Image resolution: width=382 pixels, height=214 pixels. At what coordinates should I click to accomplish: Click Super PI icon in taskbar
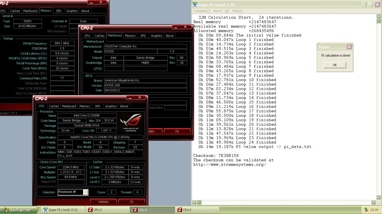click(45, 210)
